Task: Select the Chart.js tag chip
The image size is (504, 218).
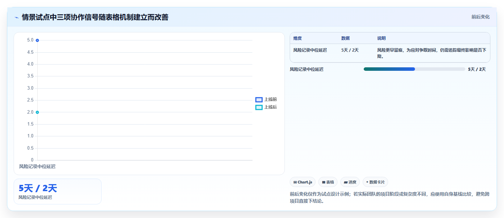Action: click(x=303, y=182)
